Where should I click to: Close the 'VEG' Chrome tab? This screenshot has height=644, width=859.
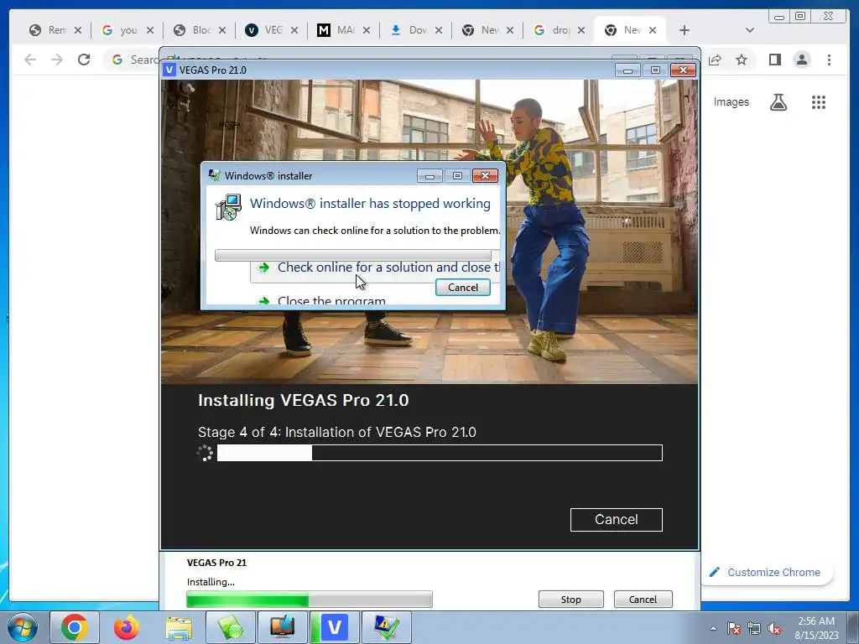[x=294, y=30]
